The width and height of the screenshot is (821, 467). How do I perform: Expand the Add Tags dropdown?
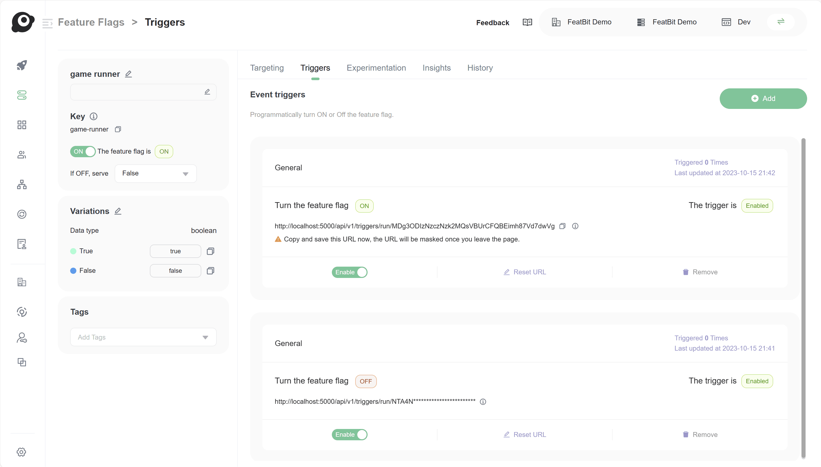[x=143, y=337]
